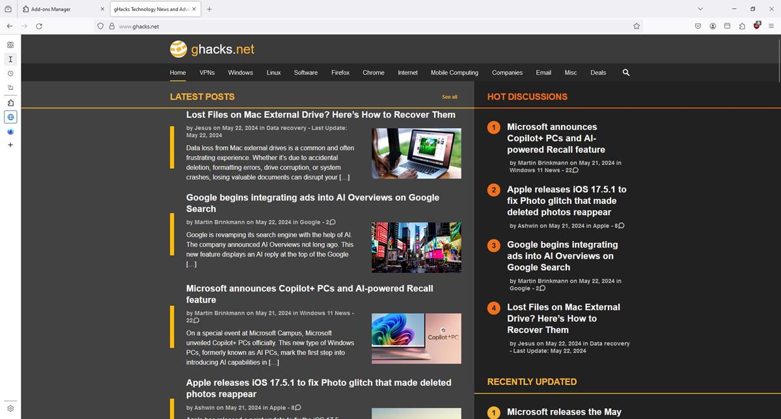
Task: Open the synced tabs sidebar icon
Action: tap(10, 88)
